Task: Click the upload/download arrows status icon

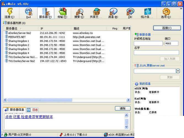Action: click(61, 135)
